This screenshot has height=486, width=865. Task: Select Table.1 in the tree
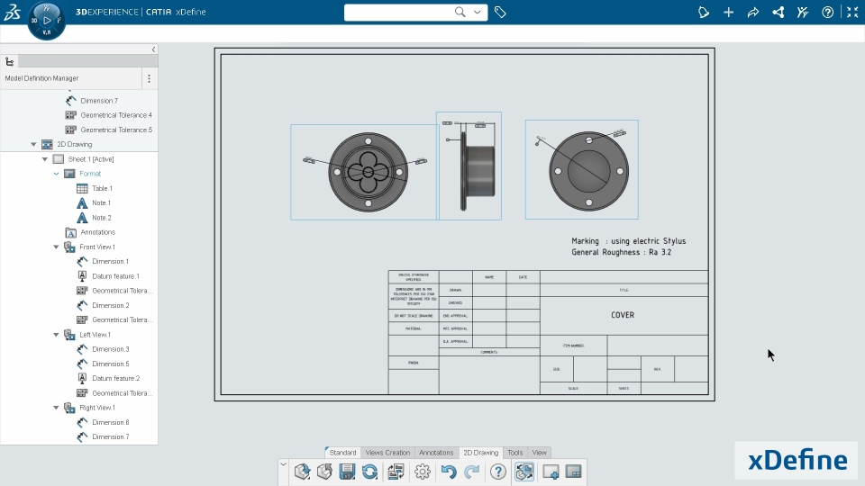pos(102,188)
